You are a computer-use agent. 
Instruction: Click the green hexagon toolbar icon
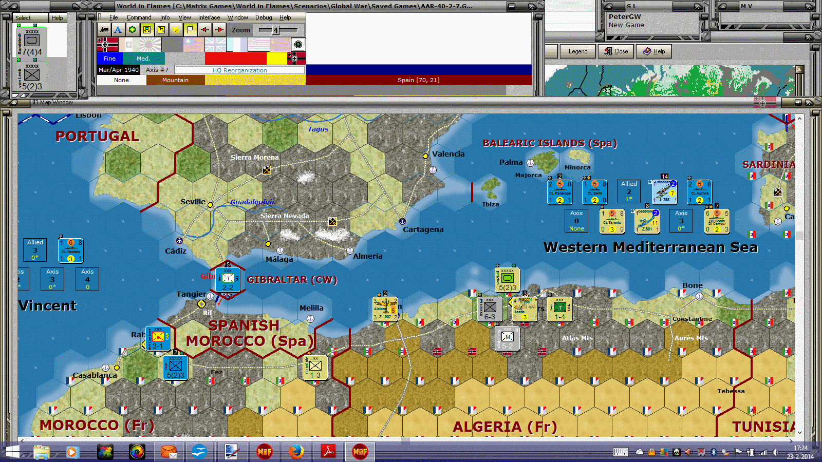pyautogui.click(x=133, y=30)
